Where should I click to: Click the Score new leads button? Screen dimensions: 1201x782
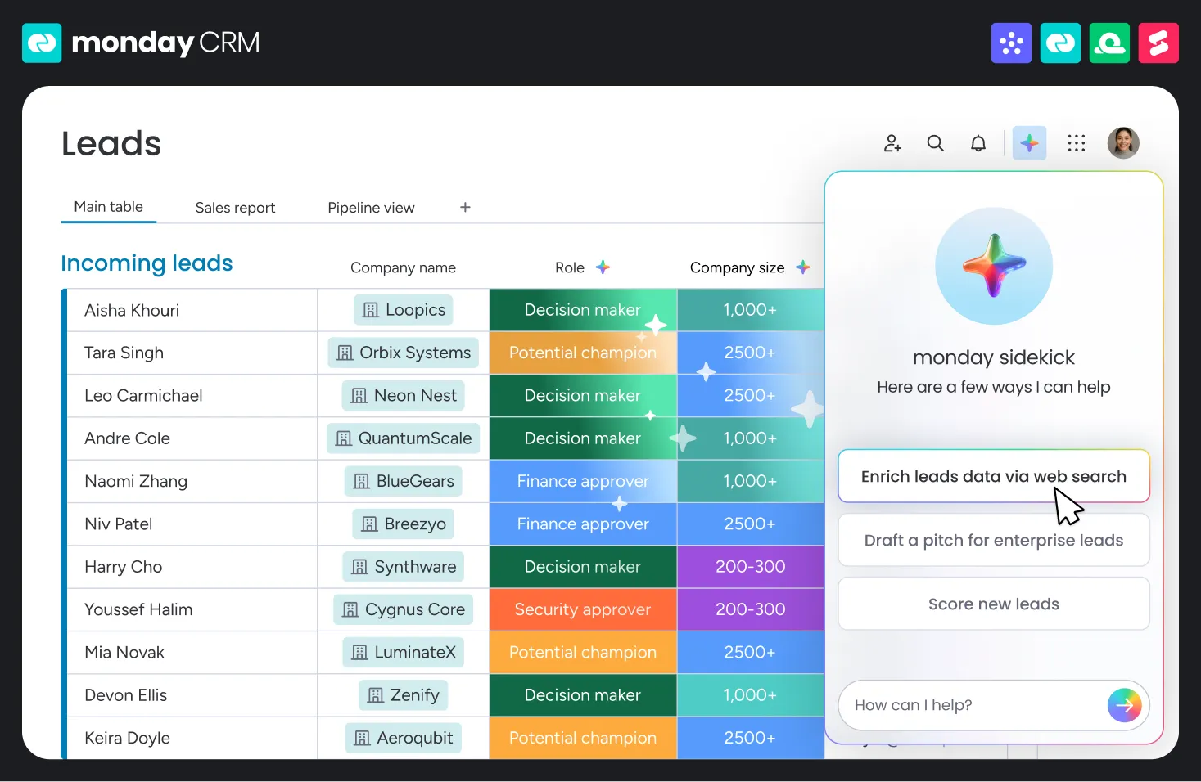(x=994, y=604)
